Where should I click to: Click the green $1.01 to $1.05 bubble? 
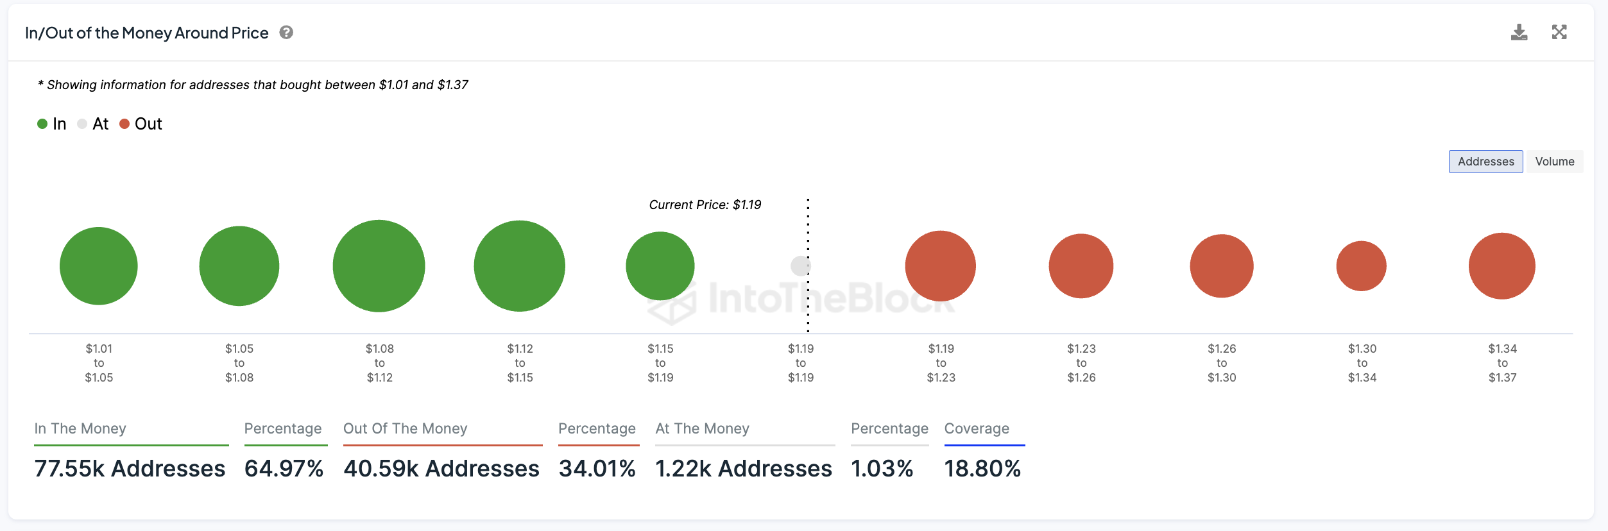click(99, 265)
